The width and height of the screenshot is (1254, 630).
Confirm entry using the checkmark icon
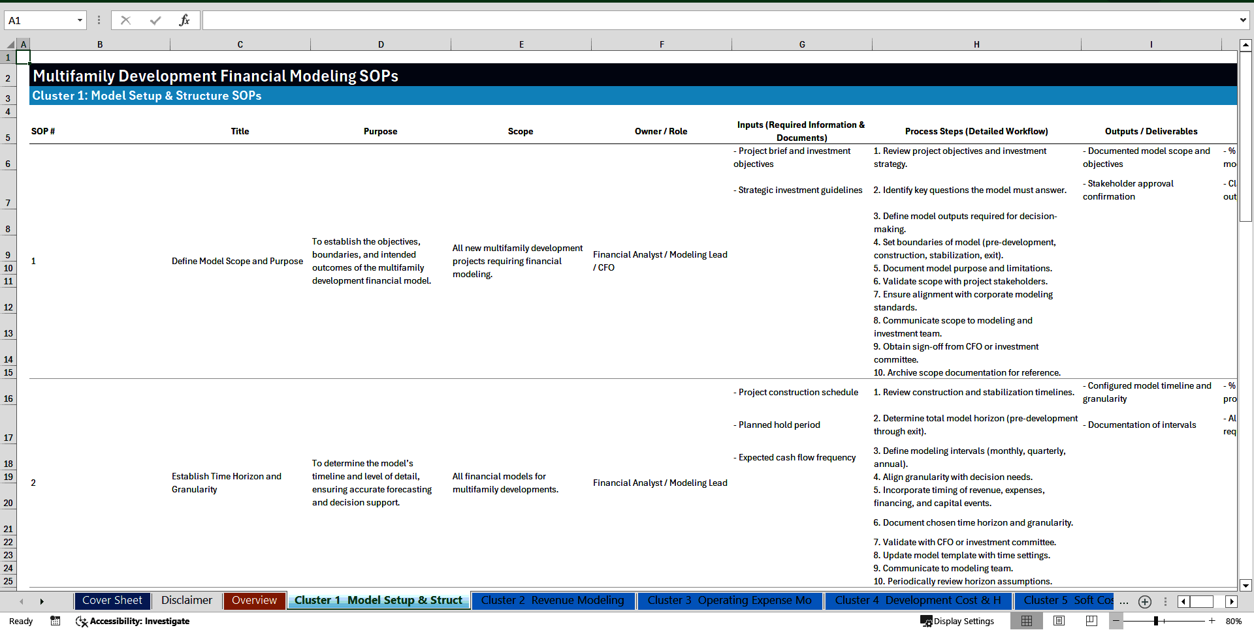coord(155,20)
